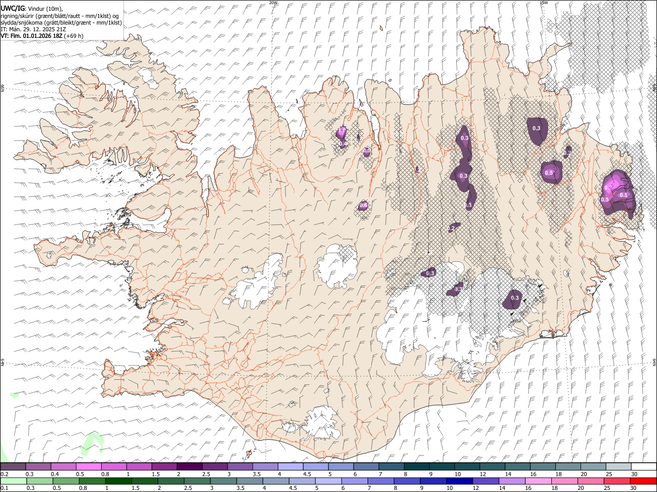Click the "0.1" legend value label

[x=5, y=488]
